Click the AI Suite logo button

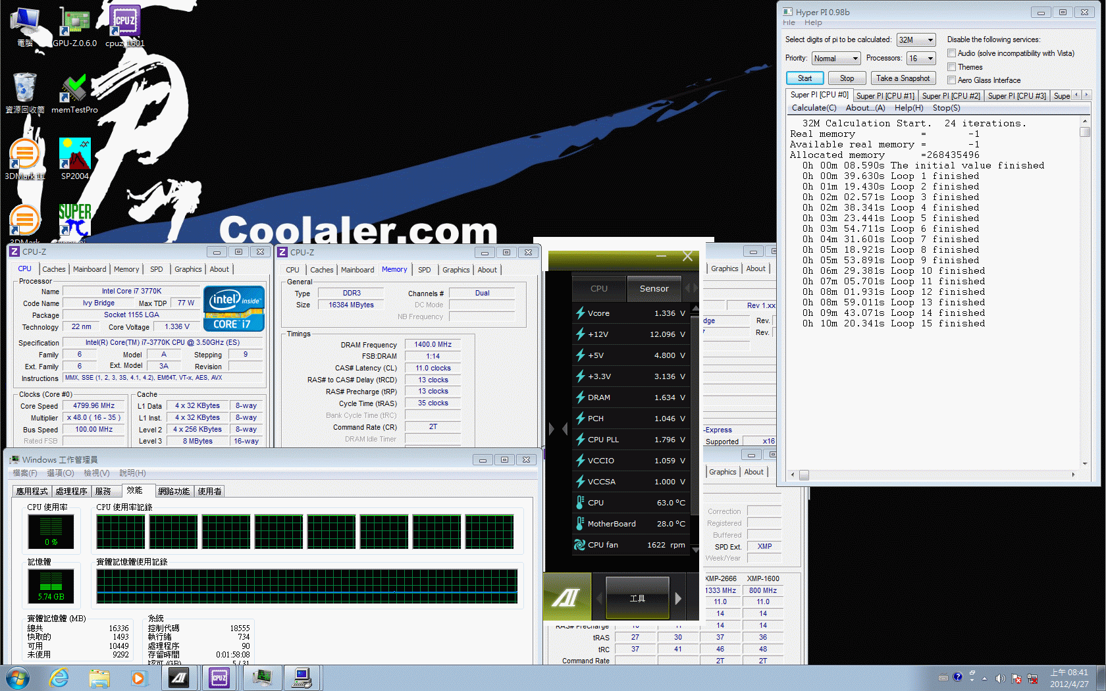tap(567, 597)
